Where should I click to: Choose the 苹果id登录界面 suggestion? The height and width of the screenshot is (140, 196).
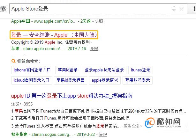coord(71,80)
